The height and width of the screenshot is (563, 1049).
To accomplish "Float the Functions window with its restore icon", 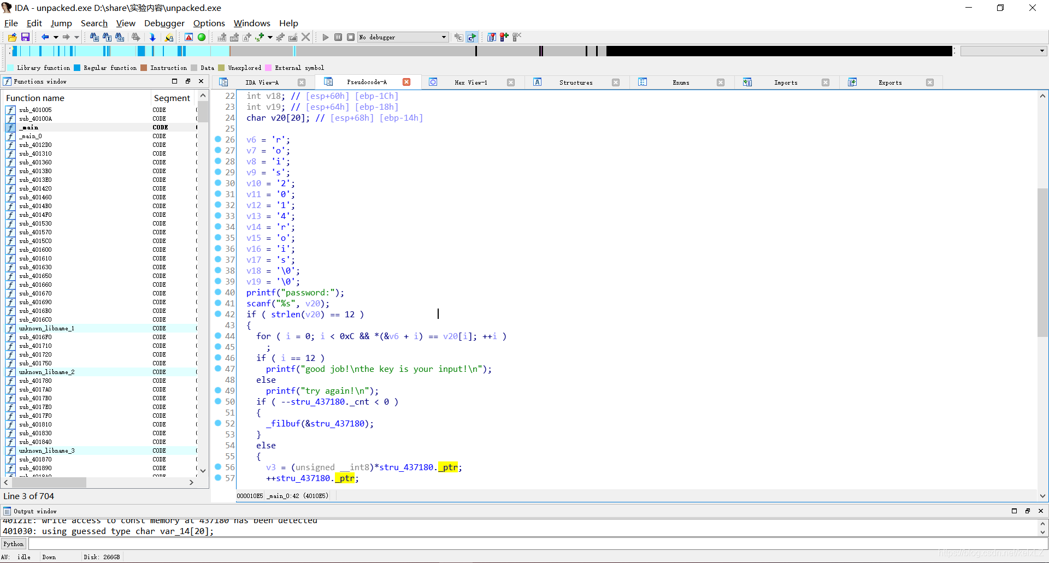I will click(188, 81).
